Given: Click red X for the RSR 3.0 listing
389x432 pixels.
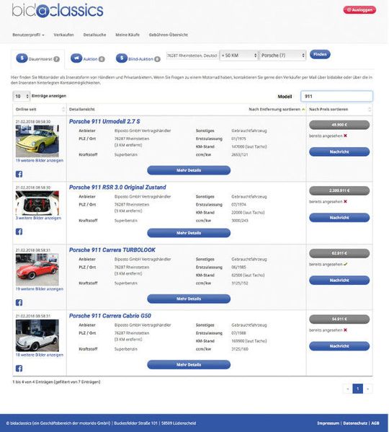Looking at the screenshot, I should [345, 202].
